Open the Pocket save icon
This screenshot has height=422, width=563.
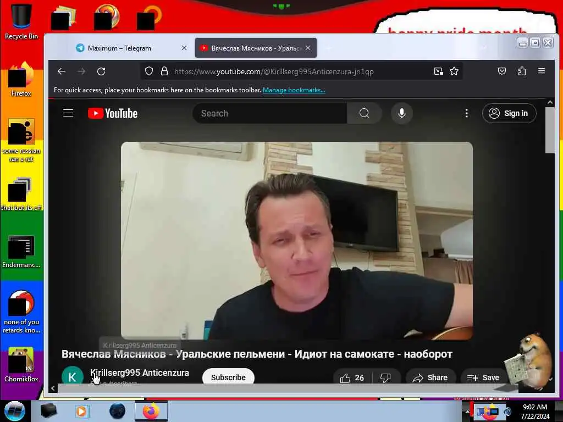pyautogui.click(x=502, y=71)
